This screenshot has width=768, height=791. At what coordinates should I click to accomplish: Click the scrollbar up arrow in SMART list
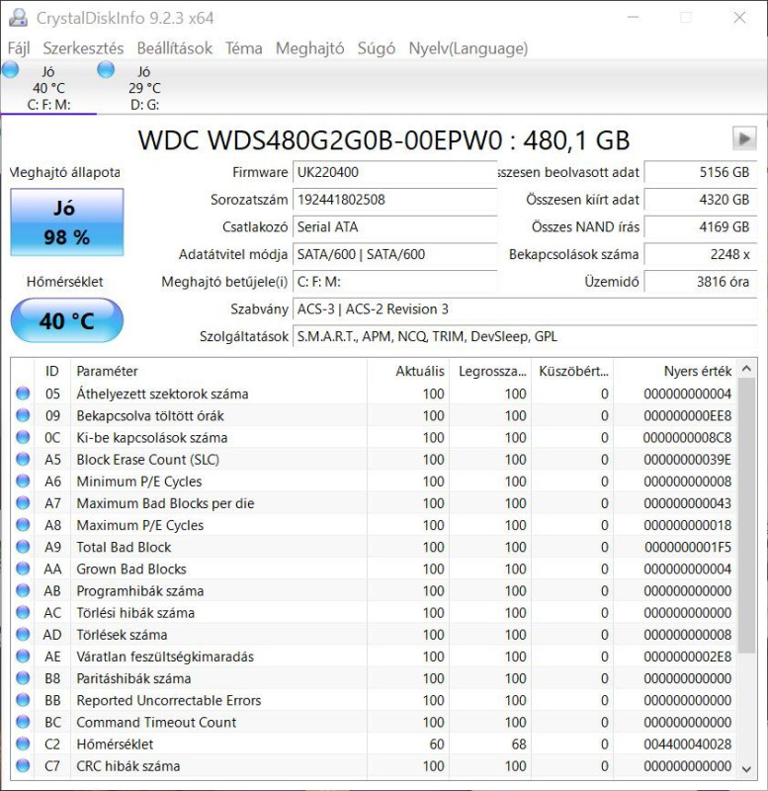747,369
